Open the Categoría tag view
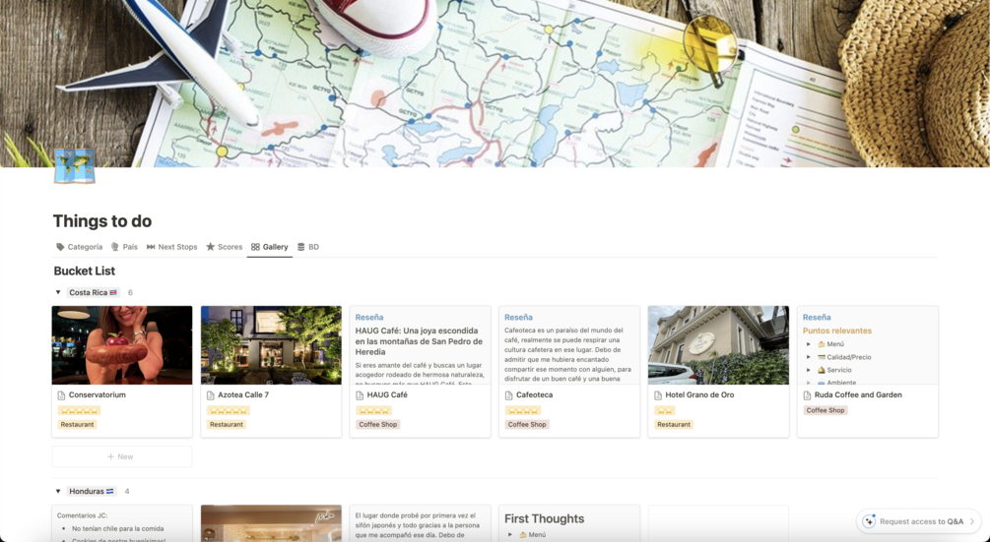 coord(79,247)
